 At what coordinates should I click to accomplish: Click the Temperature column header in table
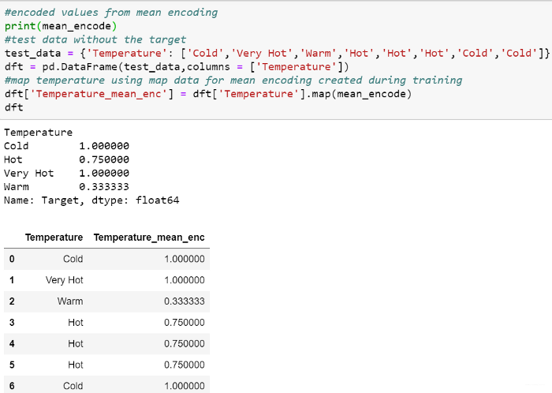pyautogui.click(x=54, y=238)
